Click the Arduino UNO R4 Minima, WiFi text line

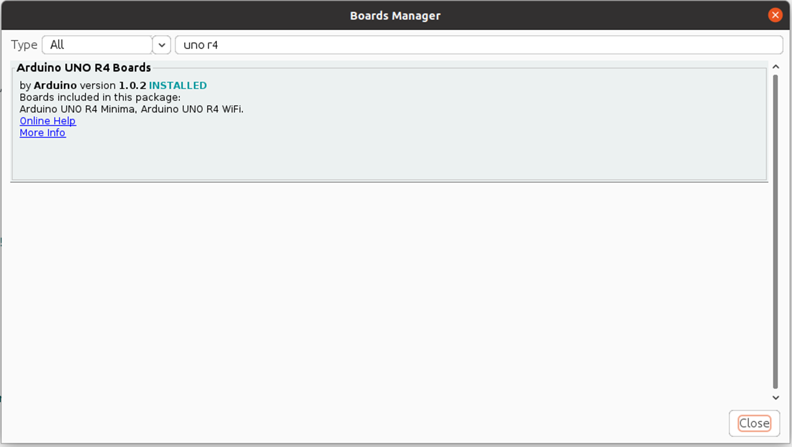131,109
